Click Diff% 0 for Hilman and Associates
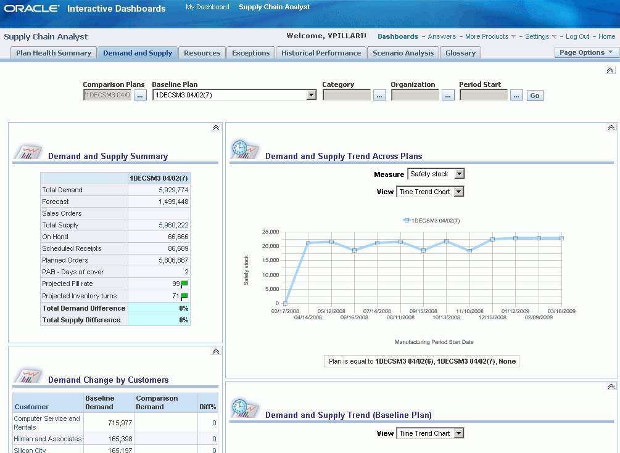Image resolution: width=620 pixels, height=453 pixels. [214, 439]
